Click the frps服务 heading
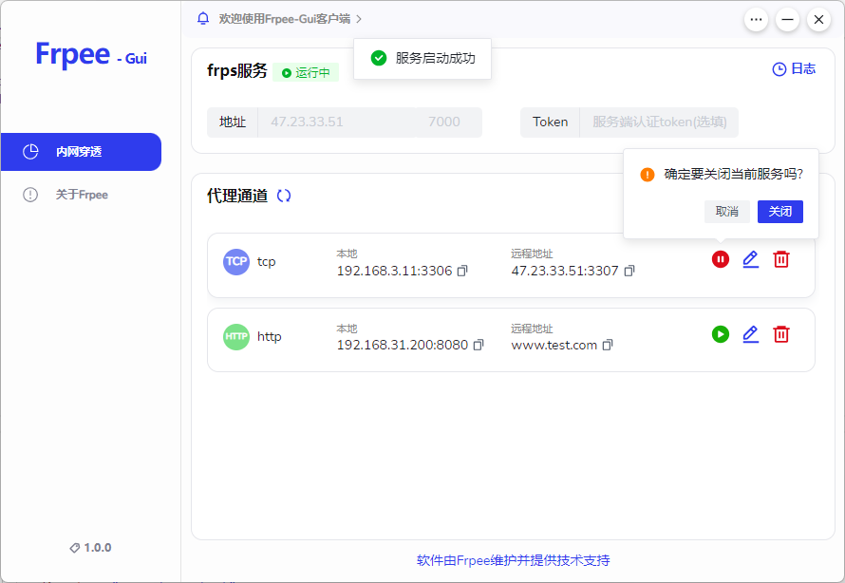The height and width of the screenshot is (583, 845). click(x=237, y=70)
